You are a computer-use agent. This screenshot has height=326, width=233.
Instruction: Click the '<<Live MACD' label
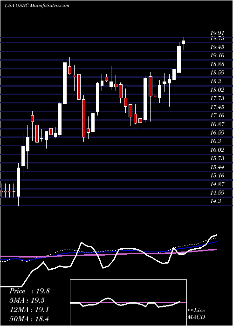point(196,314)
